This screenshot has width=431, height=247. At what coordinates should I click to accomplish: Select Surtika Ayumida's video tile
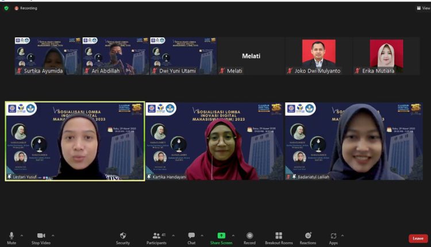[48, 56]
